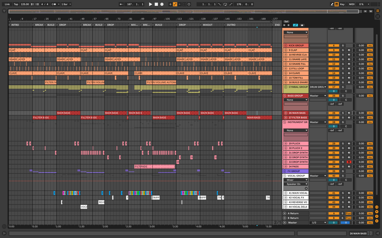Open the 1 Bar quantization dropdown
The image size is (382, 238).
[x=66, y=4]
